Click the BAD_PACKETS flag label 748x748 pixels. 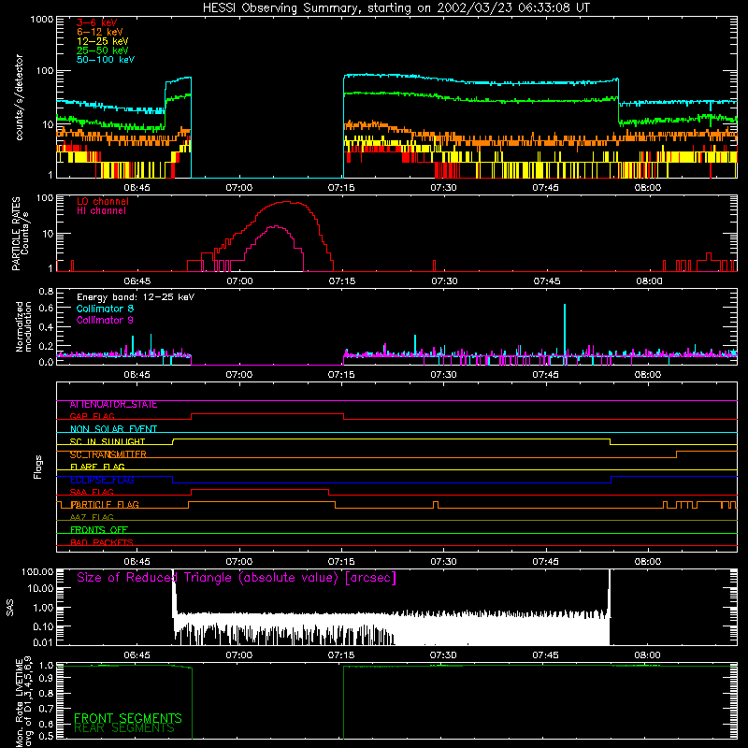[102, 543]
